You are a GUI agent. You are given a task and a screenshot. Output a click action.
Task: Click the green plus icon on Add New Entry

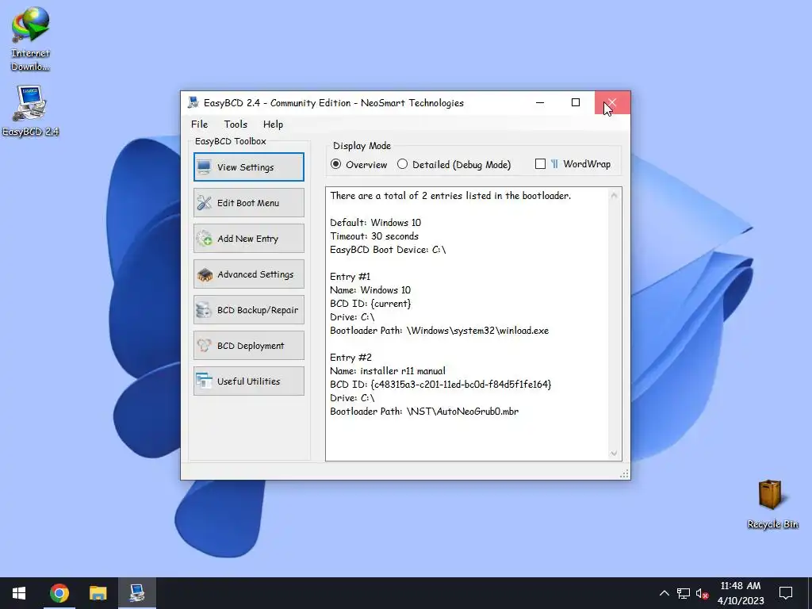coord(204,238)
